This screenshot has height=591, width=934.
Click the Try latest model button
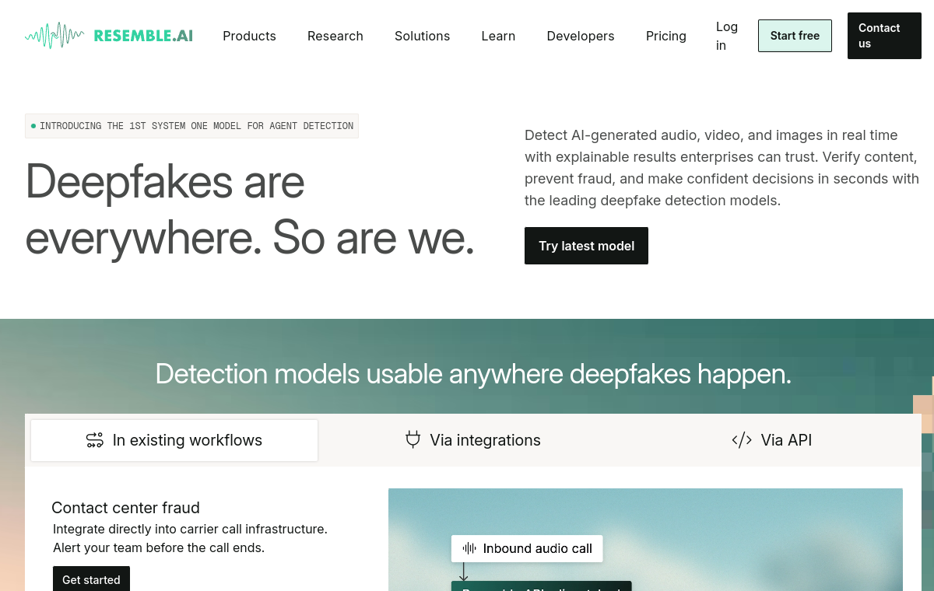(586, 246)
